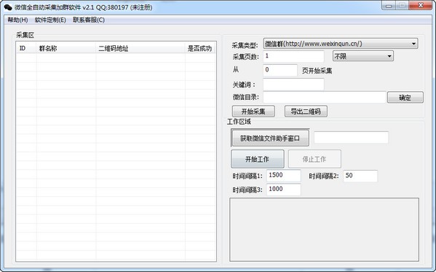Viewport: 436px width, 272px height.
Task: Focus the 采集页数 input field
Action: coord(293,56)
